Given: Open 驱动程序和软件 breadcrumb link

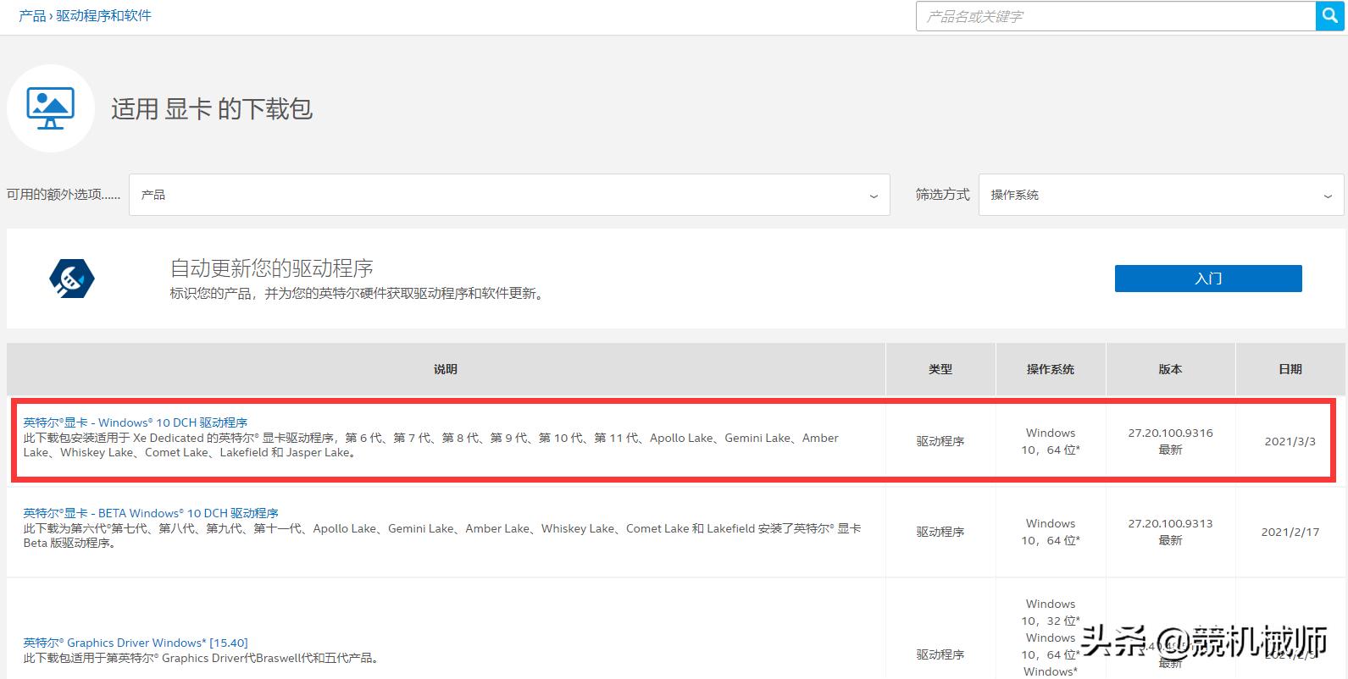Looking at the screenshot, I should click(103, 15).
